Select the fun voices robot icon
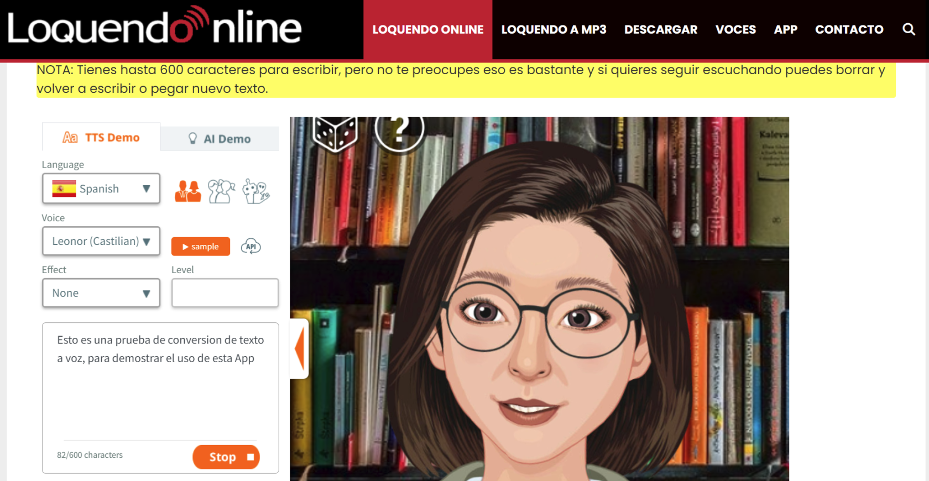This screenshot has width=929, height=481. click(x=256, y=191)
